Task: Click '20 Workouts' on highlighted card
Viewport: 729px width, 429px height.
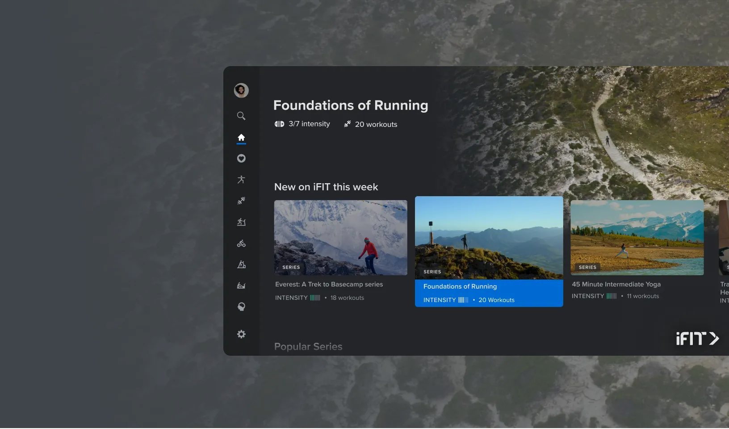Action: [x=497, y=300]
